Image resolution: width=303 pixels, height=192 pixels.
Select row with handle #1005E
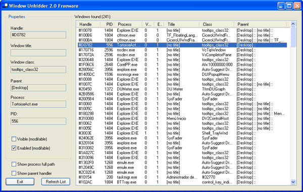coord(182,128)
